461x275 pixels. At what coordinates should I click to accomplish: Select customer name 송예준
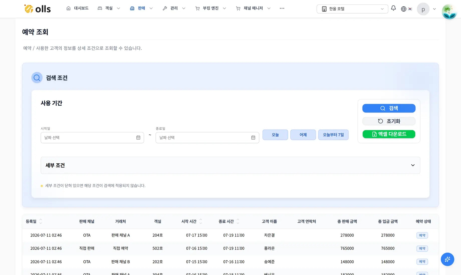click(x=269, y=262)
